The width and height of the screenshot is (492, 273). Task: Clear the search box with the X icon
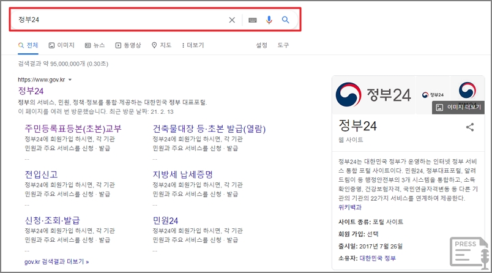(232, 20)
